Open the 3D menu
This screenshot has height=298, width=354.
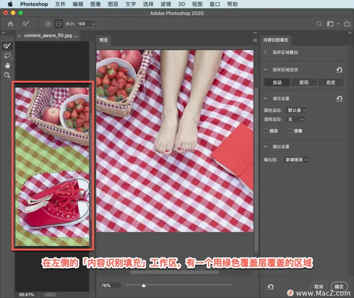(181, 4)
